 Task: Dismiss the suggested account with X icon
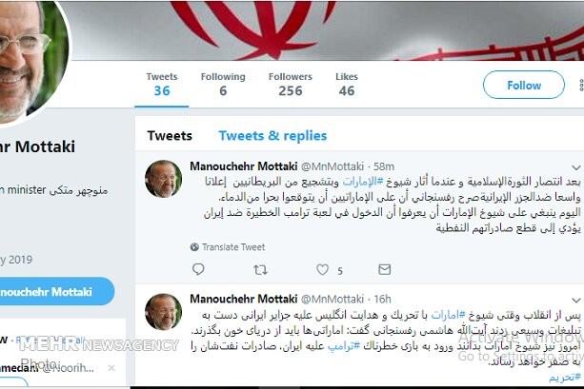(x=111, y=368)
